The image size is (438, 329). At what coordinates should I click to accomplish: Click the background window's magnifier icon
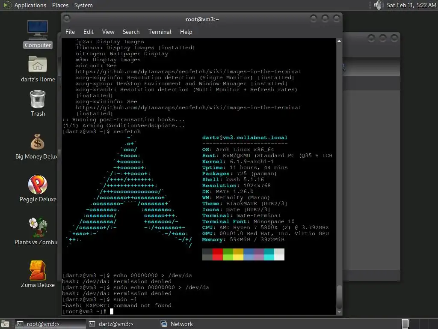point(343,67)
